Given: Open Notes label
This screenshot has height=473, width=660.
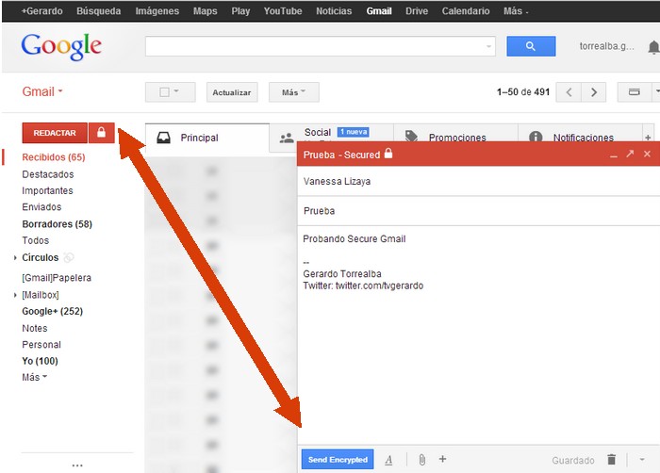Looking at the screenshot, I should click(35, 328).
